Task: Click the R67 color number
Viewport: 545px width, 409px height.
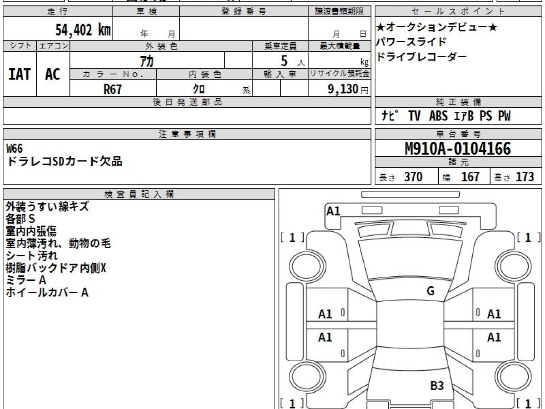Action: pos(113,89)
